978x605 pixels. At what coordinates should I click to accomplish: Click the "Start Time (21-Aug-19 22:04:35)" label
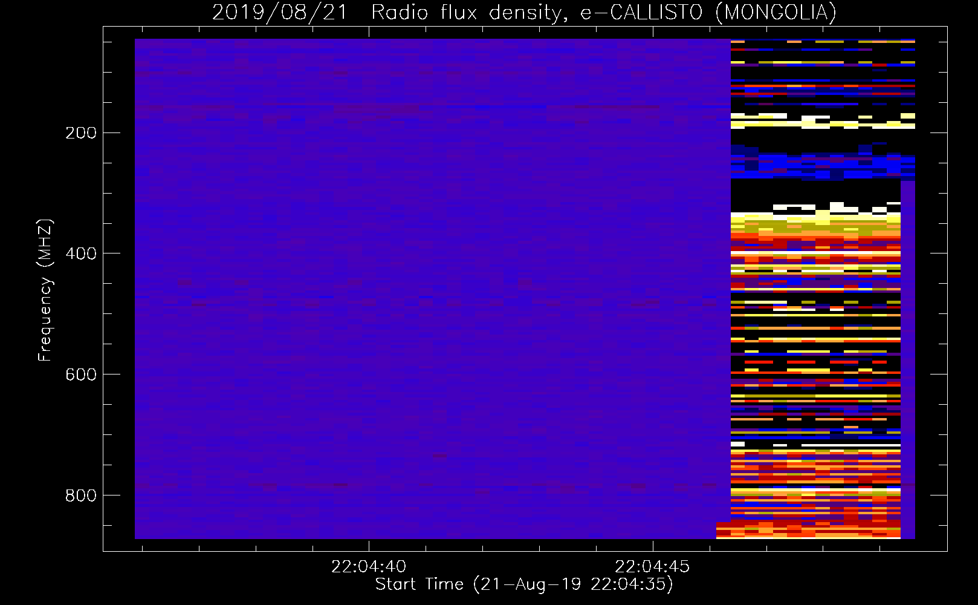(x=524, y=584)
